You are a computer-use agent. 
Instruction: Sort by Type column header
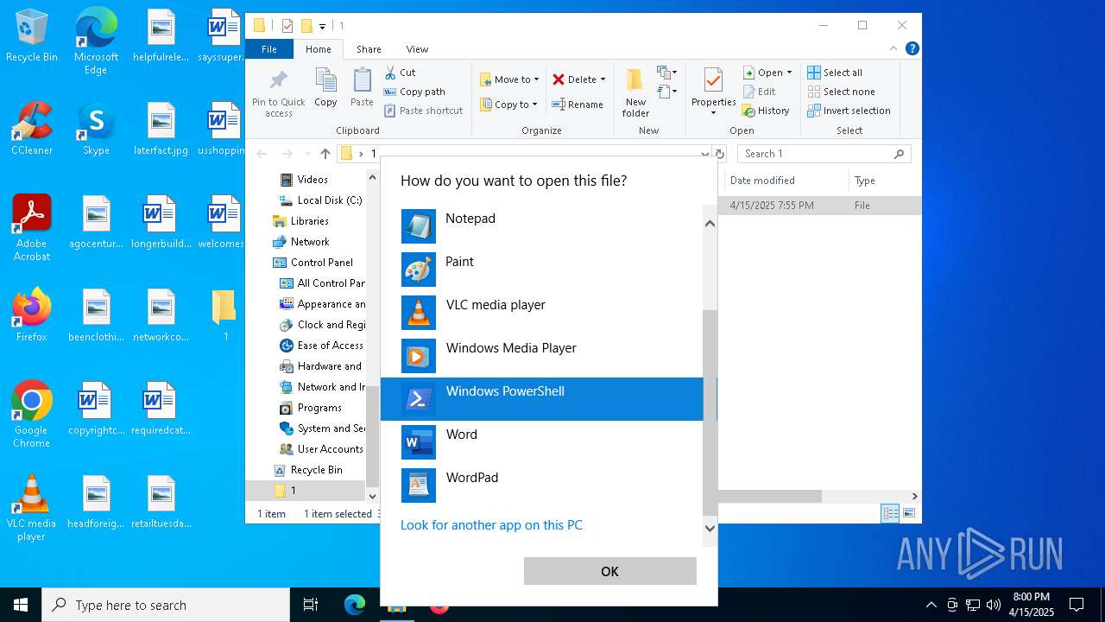884,181
